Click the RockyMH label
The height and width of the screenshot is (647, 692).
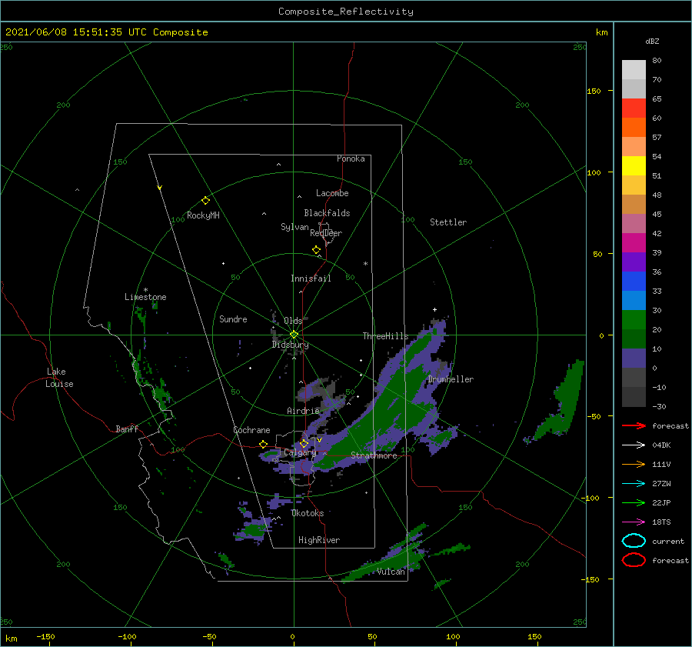pyautogui.click(x=203, y=215)
